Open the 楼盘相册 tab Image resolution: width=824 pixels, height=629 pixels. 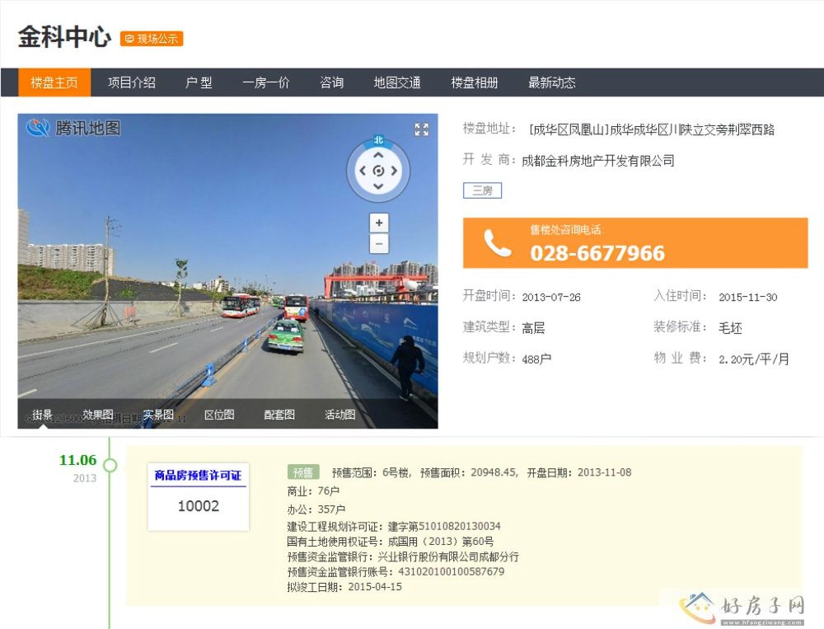(475, 82)
